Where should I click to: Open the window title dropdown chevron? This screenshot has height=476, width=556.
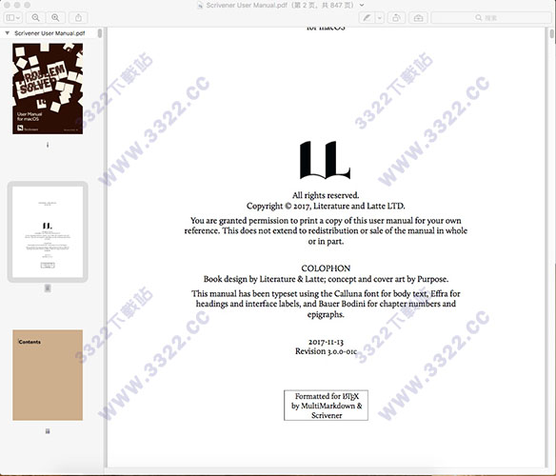[x=362, y=5]
